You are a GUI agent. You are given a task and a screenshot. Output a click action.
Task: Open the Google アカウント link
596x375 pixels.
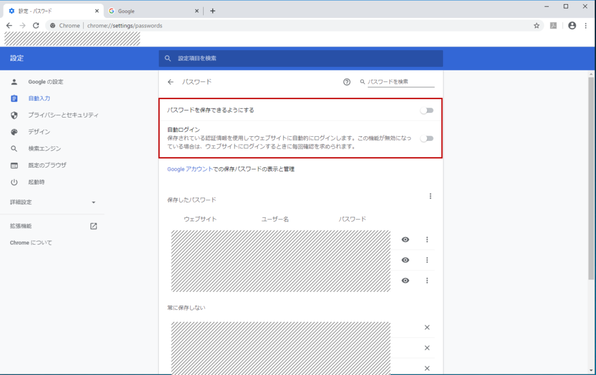point(190,169)
